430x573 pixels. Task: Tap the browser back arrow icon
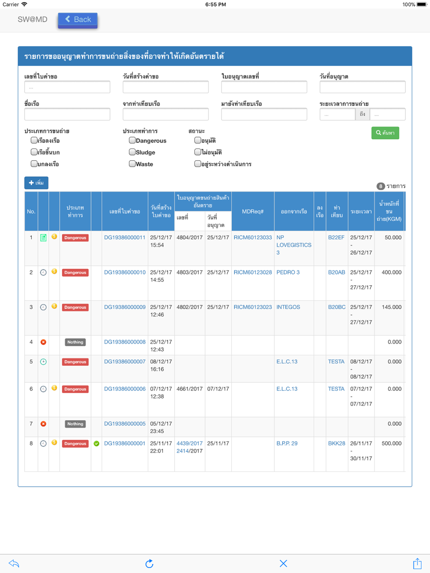tap(14, 564)
